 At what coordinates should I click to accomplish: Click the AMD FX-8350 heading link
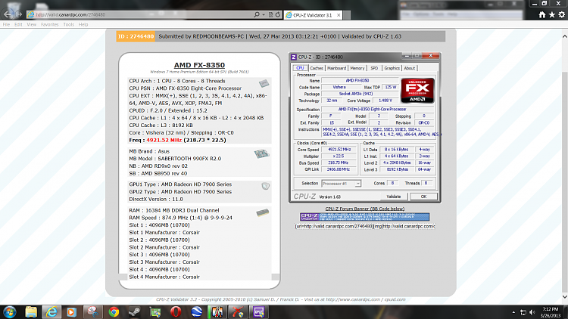[199, 65]
